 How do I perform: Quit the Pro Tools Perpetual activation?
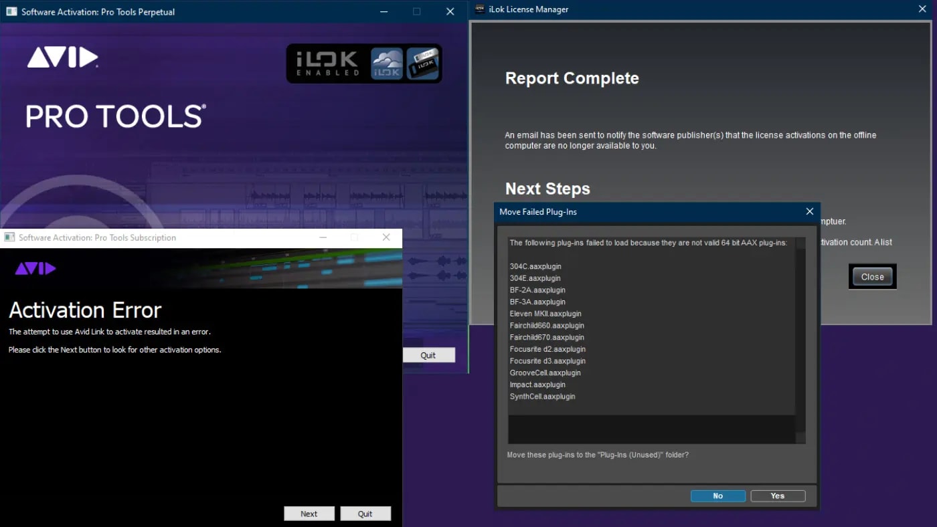coord(428,354)
